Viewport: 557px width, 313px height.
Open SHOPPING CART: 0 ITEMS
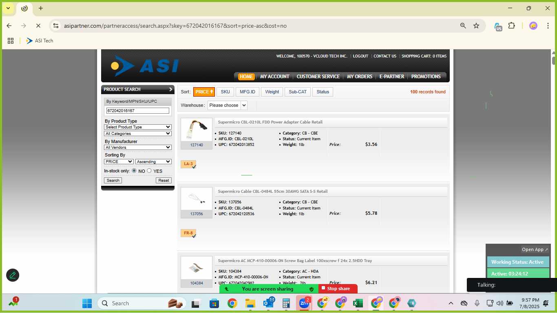[x=424, y=56]
